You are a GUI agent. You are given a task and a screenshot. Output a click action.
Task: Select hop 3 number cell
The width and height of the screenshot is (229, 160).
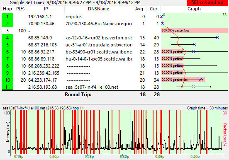pos(7,31)
